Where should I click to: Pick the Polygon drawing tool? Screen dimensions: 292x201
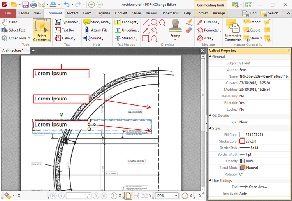[x=154, y=38]
